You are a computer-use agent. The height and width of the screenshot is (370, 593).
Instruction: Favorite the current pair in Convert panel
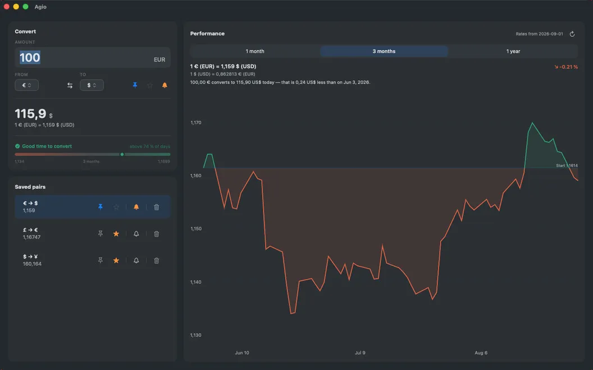[x=150, y=85]
